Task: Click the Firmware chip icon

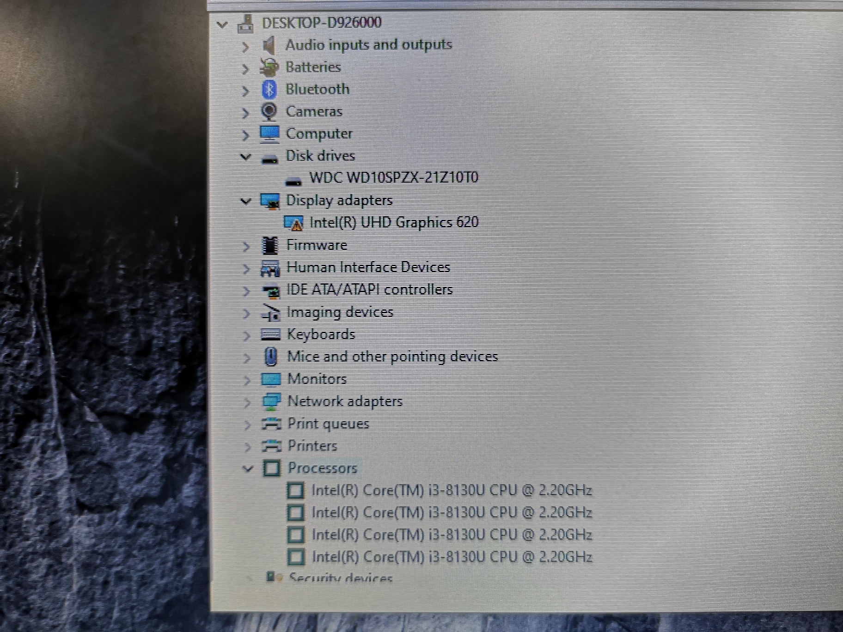Action: [x=271, y=245]
